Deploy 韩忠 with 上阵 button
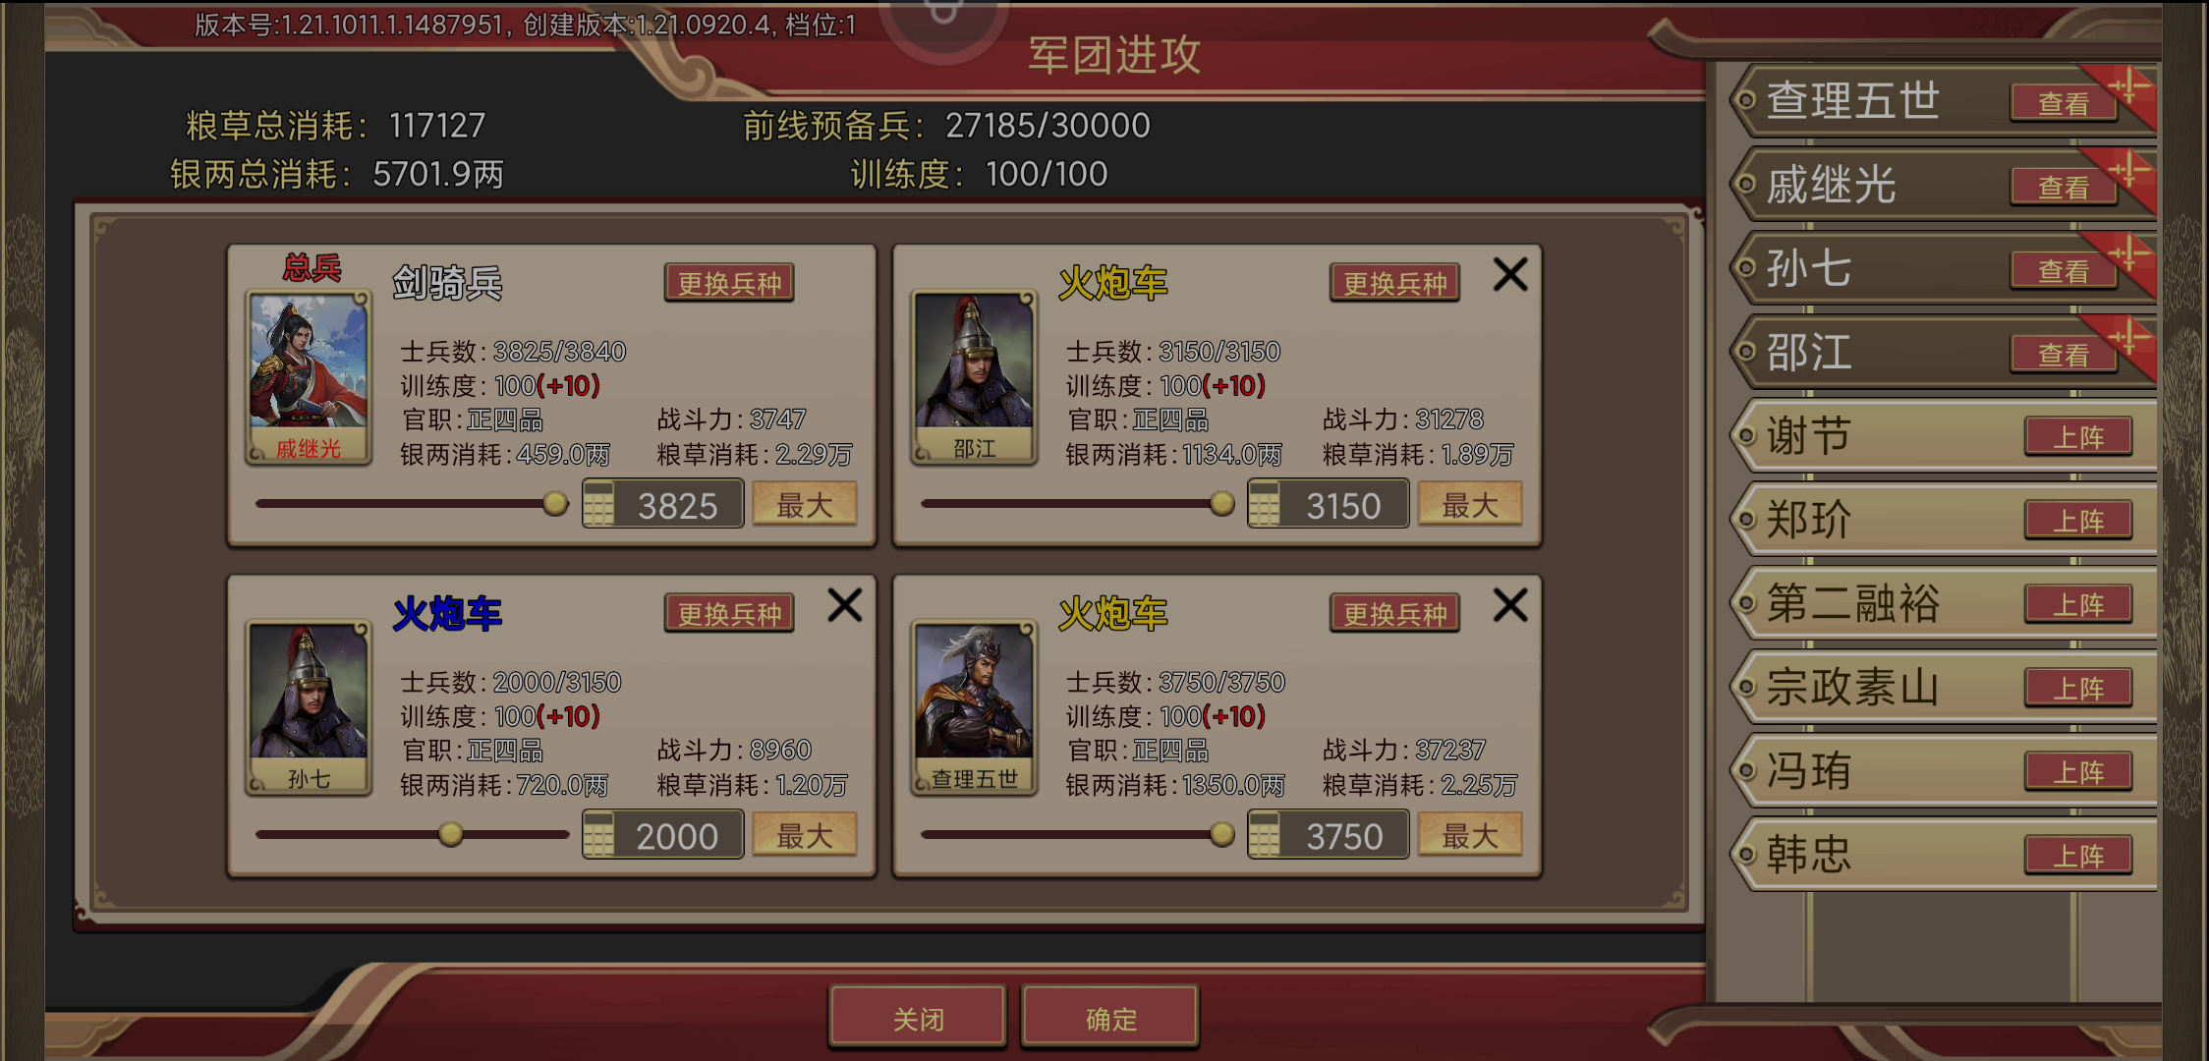The image size is (2209, 1061). pos(2078,855)
